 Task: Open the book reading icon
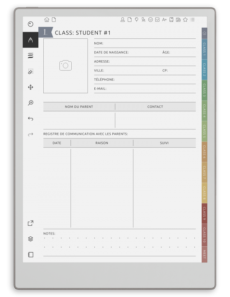click(171, 20)
